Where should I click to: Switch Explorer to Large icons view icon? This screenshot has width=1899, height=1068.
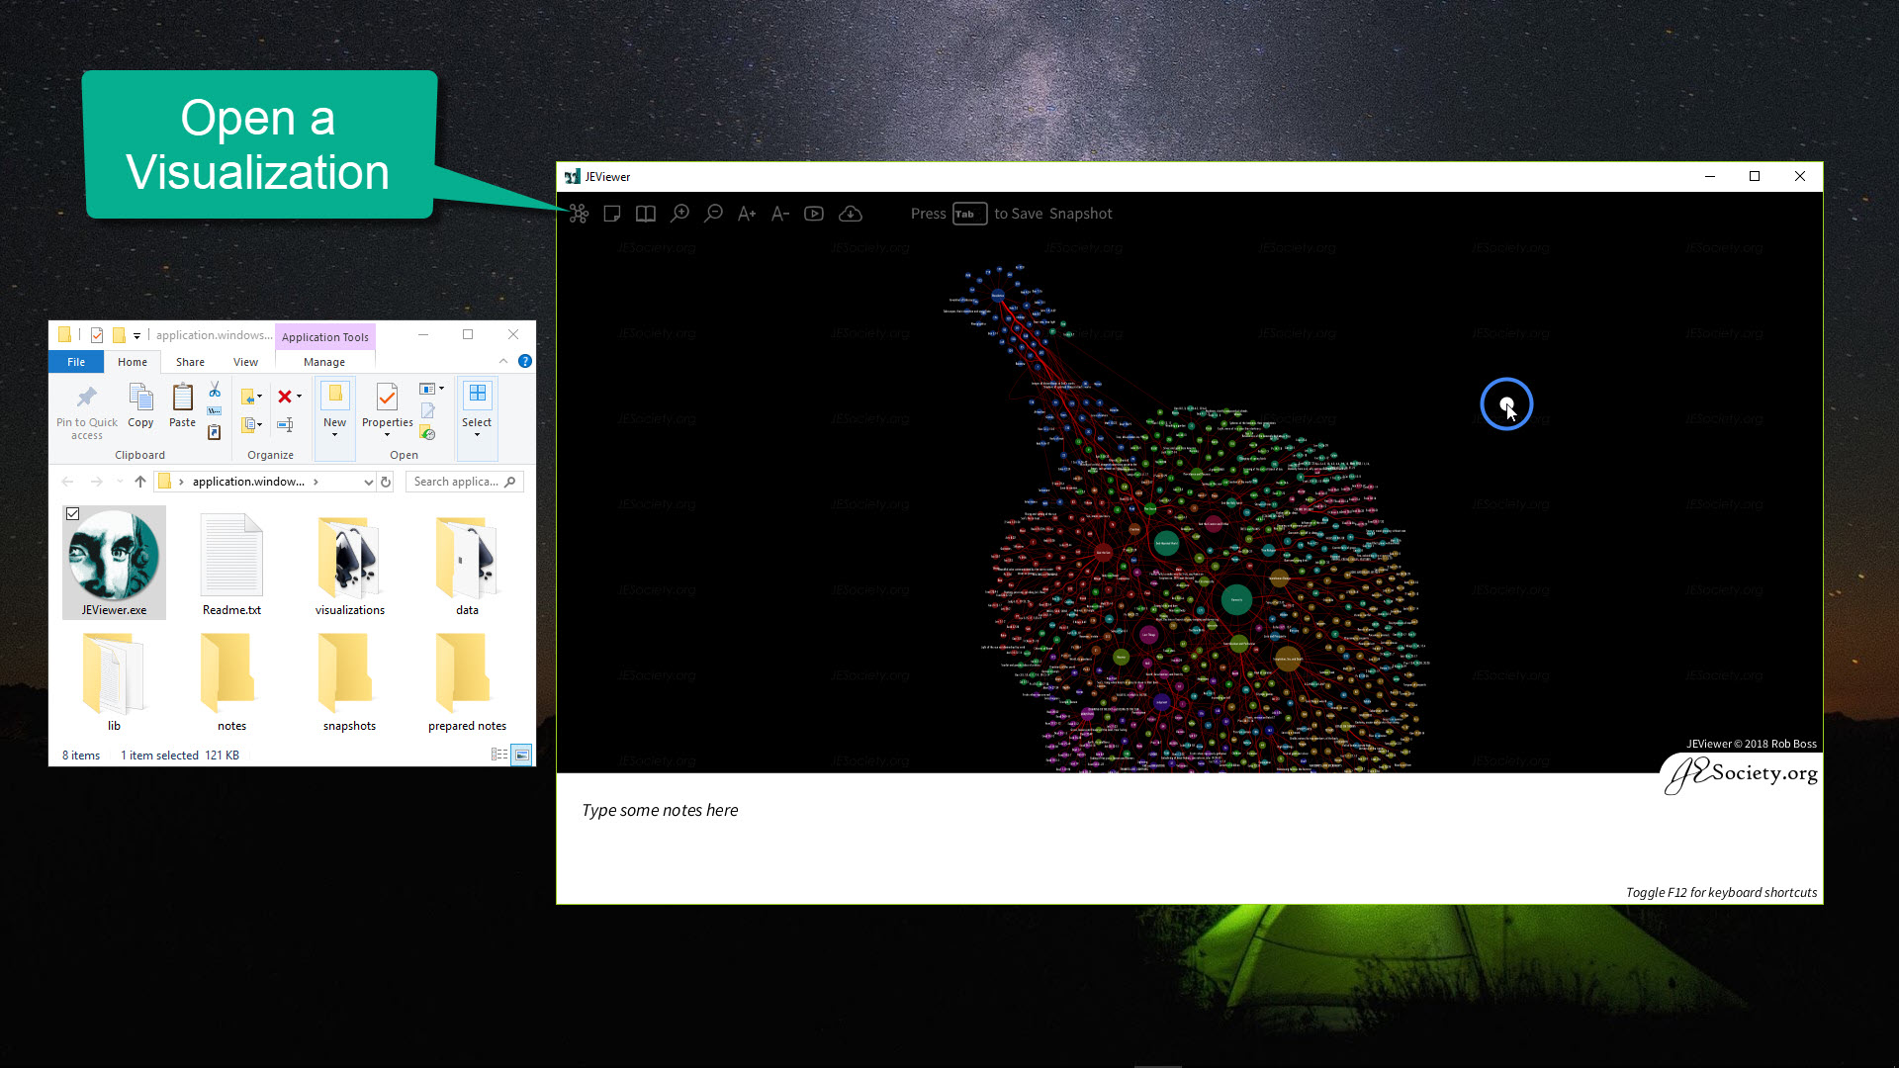[x=521, y=755]
